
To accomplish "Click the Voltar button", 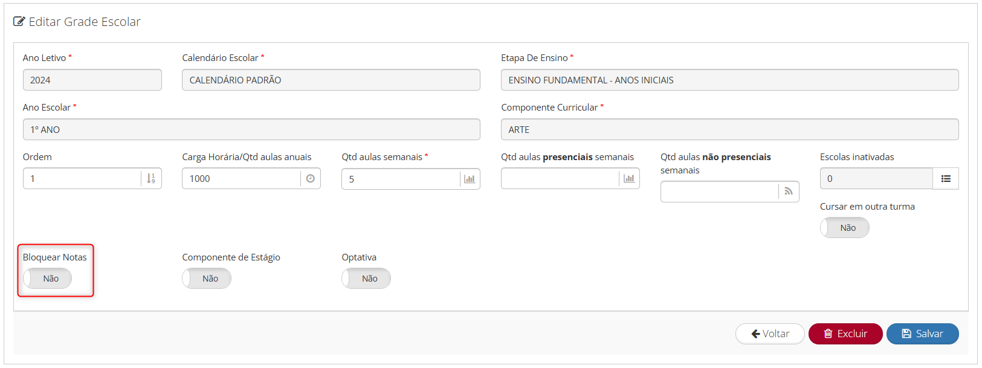I will point(770,334).
